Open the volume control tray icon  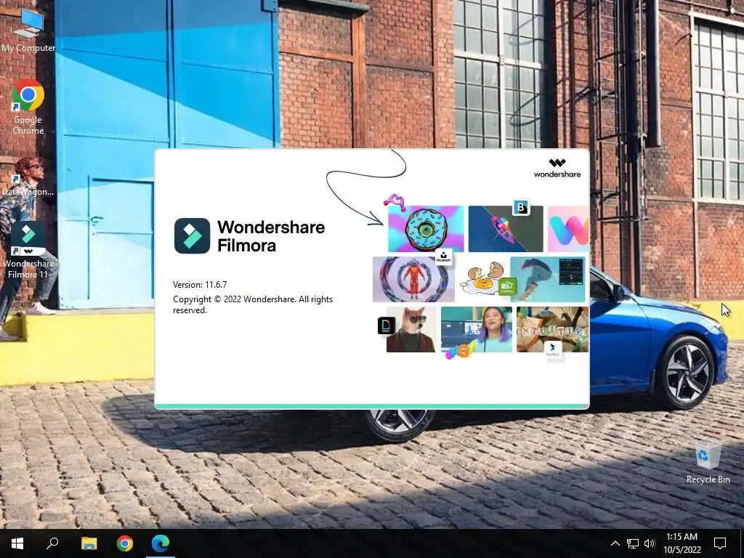tap(650, 543)
